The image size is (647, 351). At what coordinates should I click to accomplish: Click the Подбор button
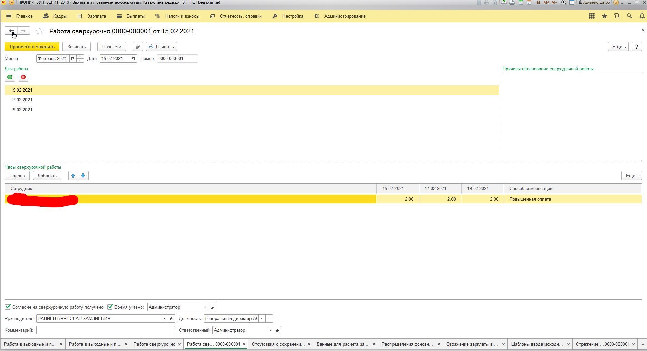click(x=17, y=175)
